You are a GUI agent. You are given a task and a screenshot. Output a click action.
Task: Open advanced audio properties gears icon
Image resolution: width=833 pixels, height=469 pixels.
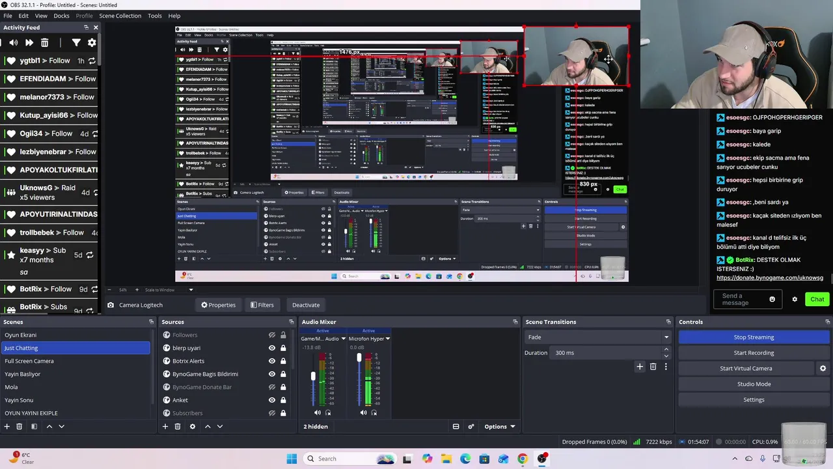coord(471,427)
